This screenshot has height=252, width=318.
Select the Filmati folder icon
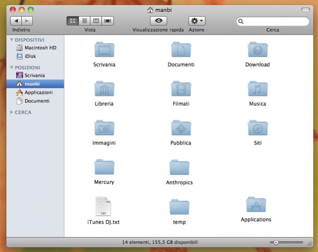click(x=181, y=89)
